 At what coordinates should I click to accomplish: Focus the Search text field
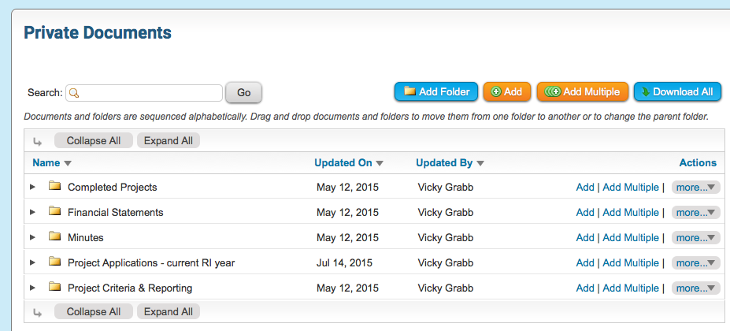(150, 93)
